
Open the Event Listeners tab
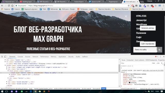point(139,60)
